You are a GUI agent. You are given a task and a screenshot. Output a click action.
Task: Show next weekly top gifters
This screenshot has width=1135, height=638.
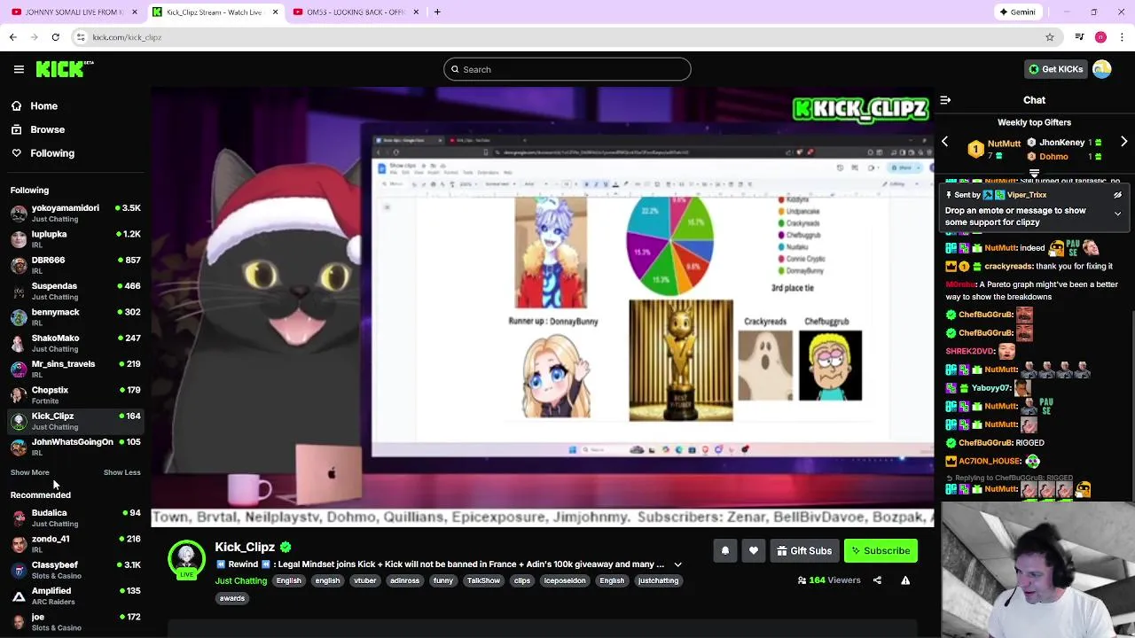coord(1123,142)
